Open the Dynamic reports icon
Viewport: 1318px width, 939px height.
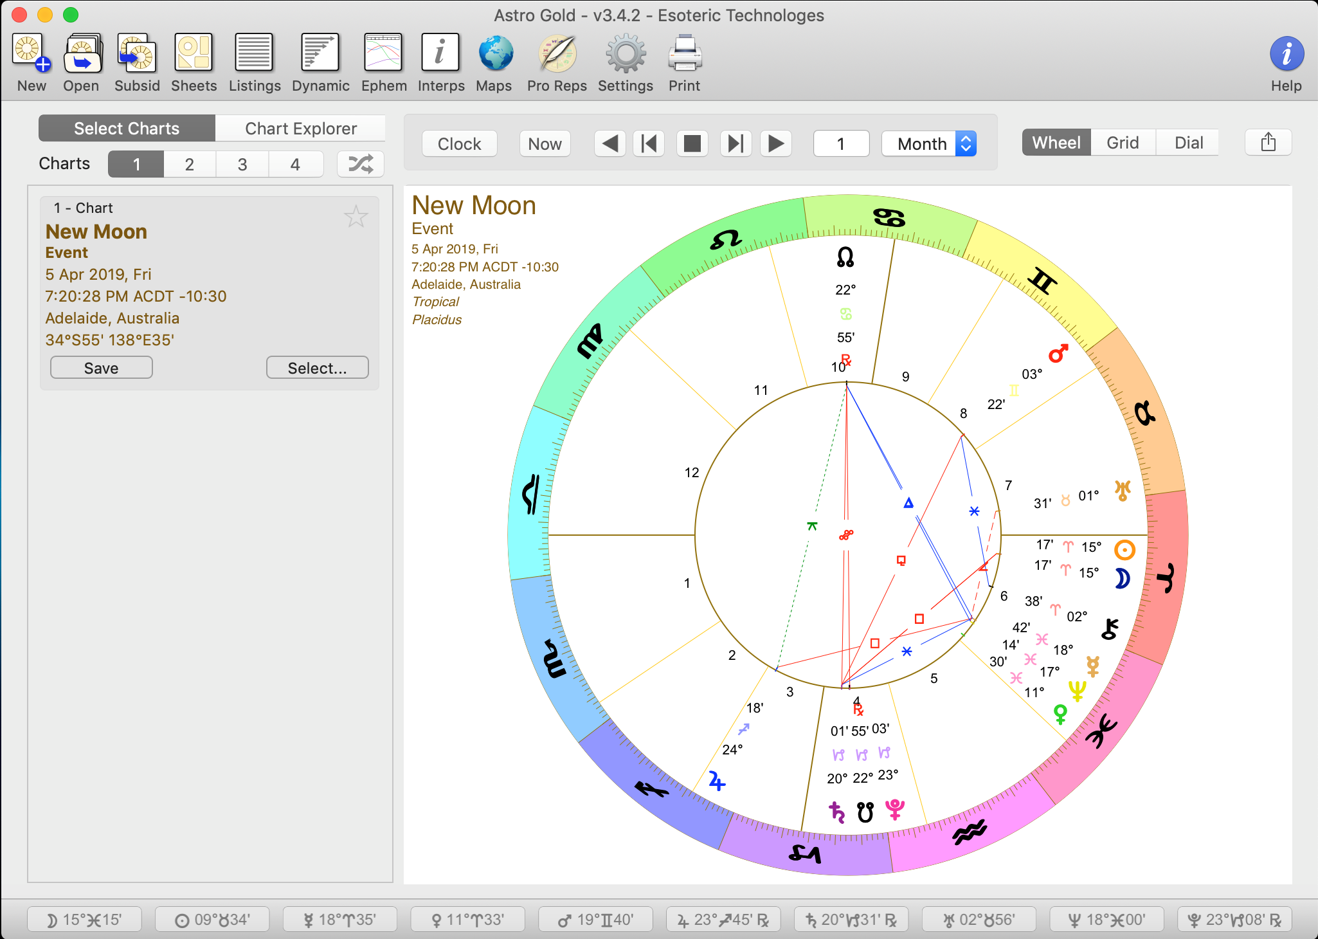click(x=320, y=53)
